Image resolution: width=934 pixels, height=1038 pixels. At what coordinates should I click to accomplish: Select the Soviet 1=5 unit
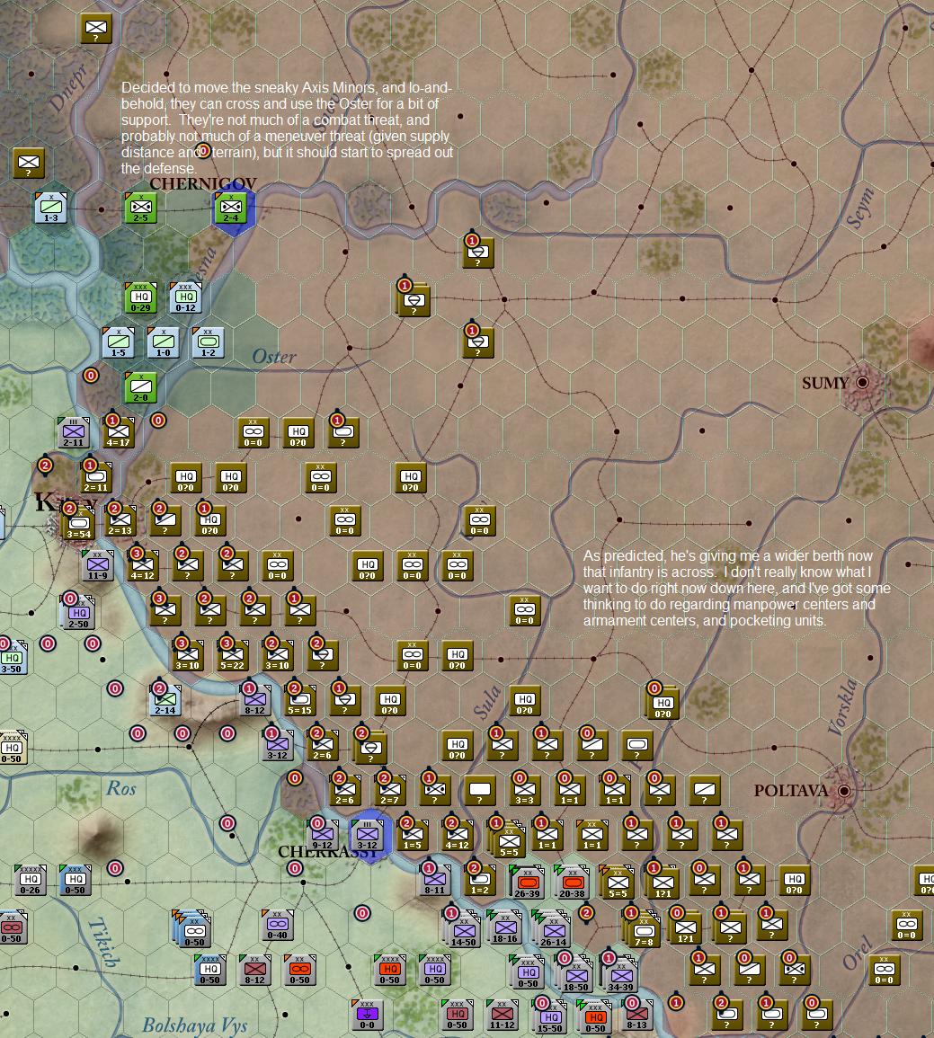413,836
